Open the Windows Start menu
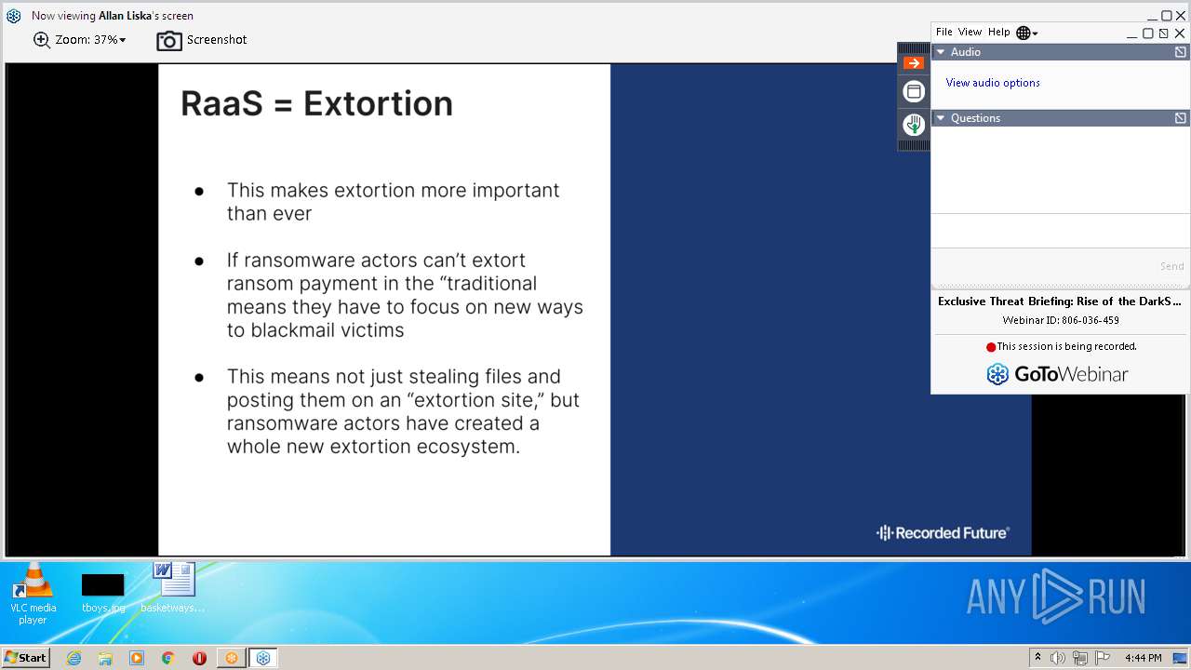The width and height of the screenshot is (1191, 670). (26, 657)
